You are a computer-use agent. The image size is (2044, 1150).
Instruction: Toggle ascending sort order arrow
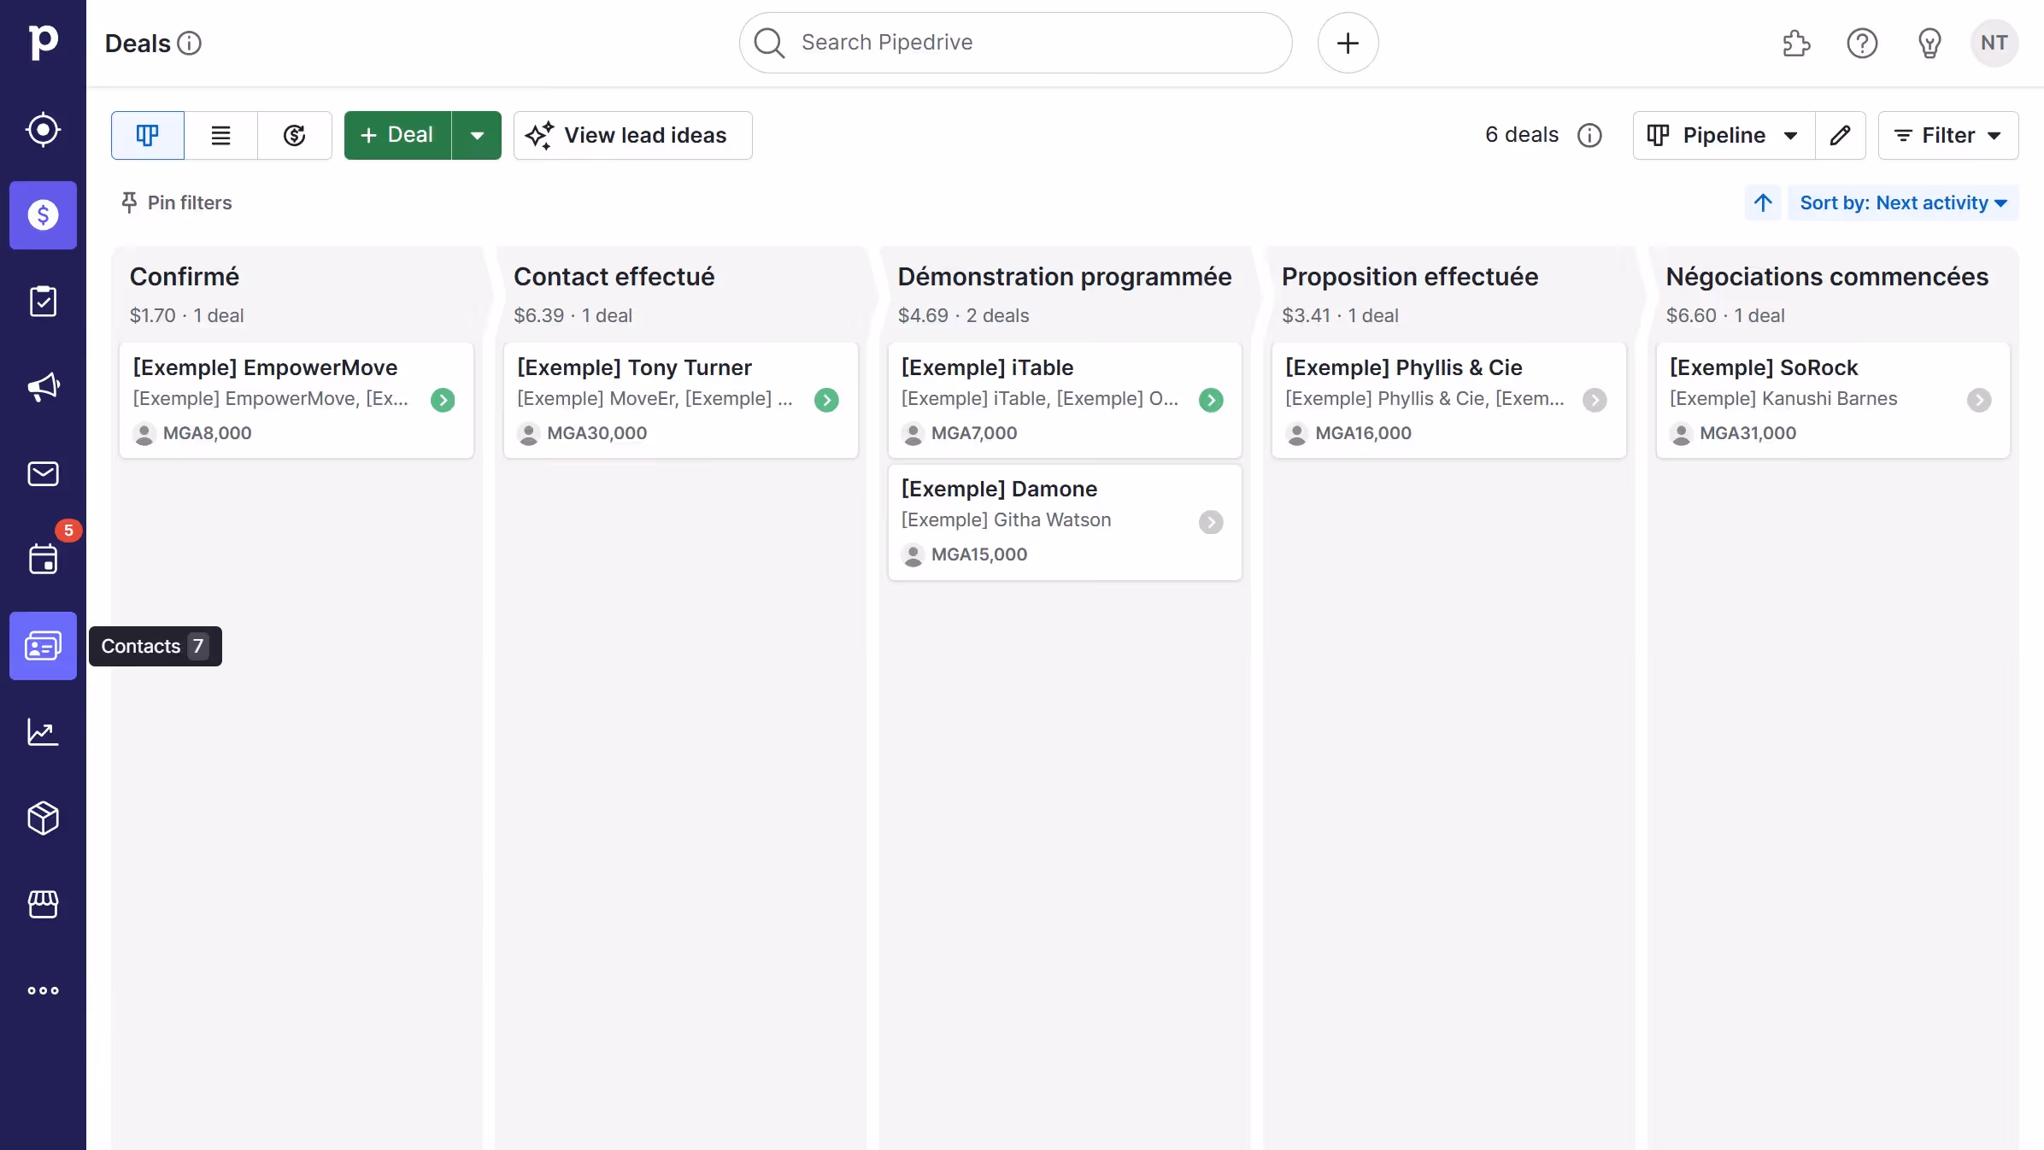pos(1763,202)
